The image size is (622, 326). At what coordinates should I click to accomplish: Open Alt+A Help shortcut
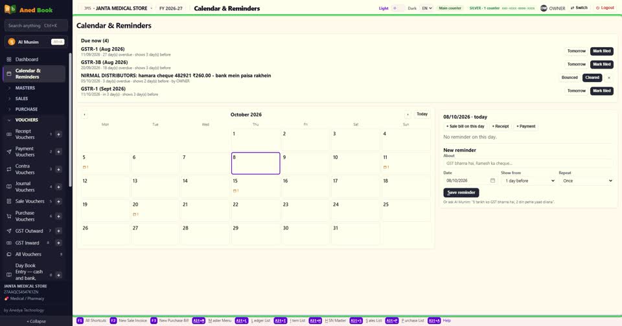[x=439, y=320]
